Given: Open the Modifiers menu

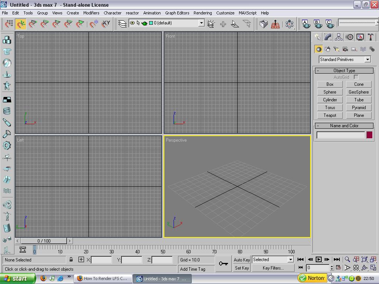Looking at the screenshot, I should (x=91, y=13).
